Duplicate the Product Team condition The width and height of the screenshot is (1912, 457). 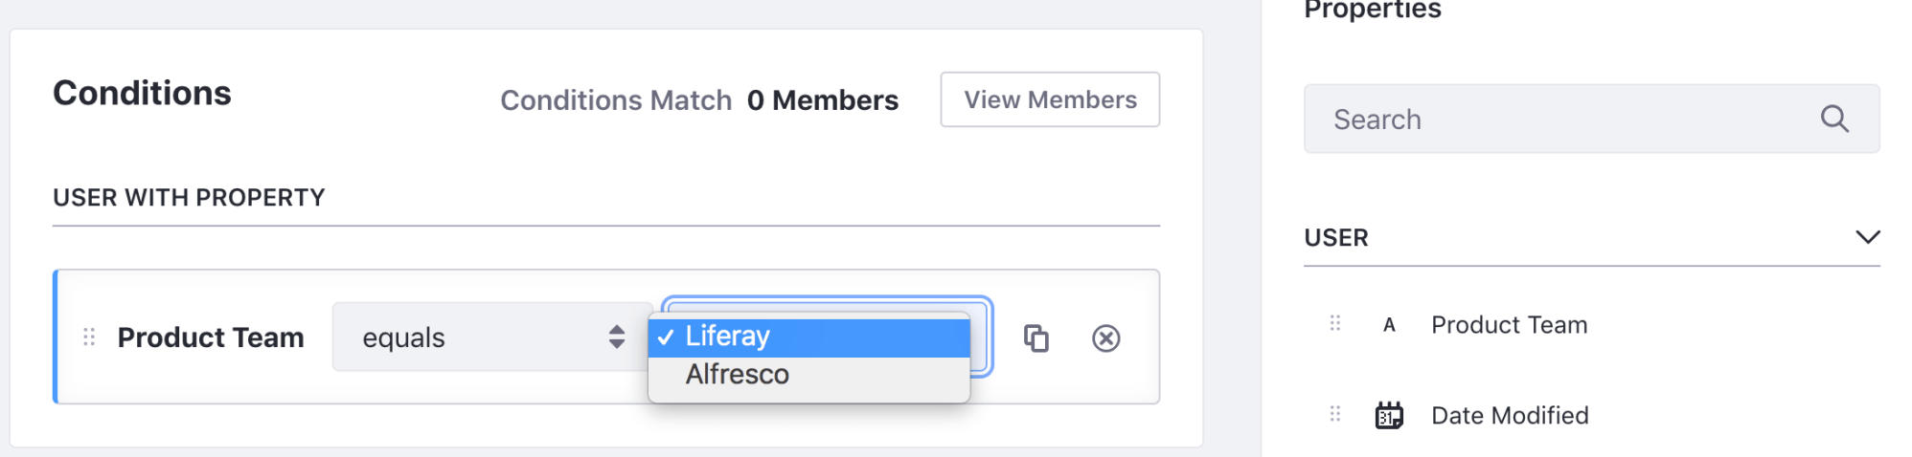point(1036,338)
